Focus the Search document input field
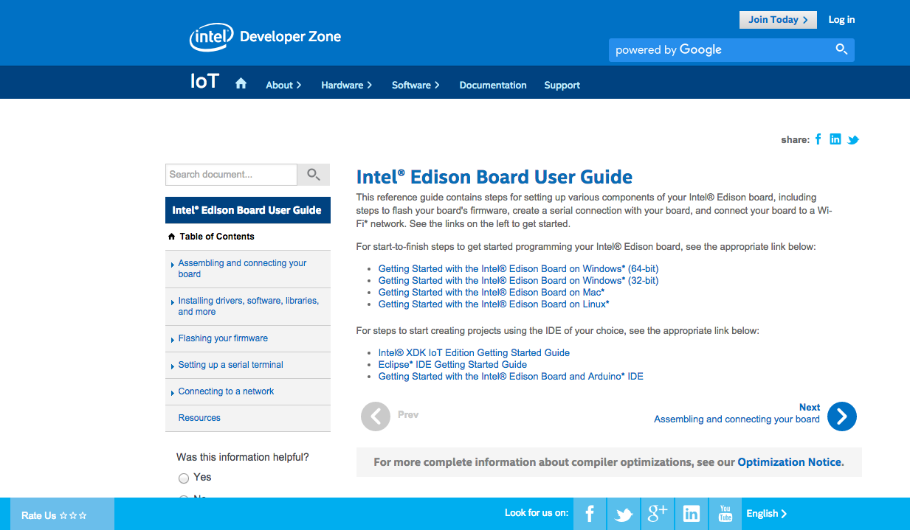The image size is (910, 530). click(231, 175)
